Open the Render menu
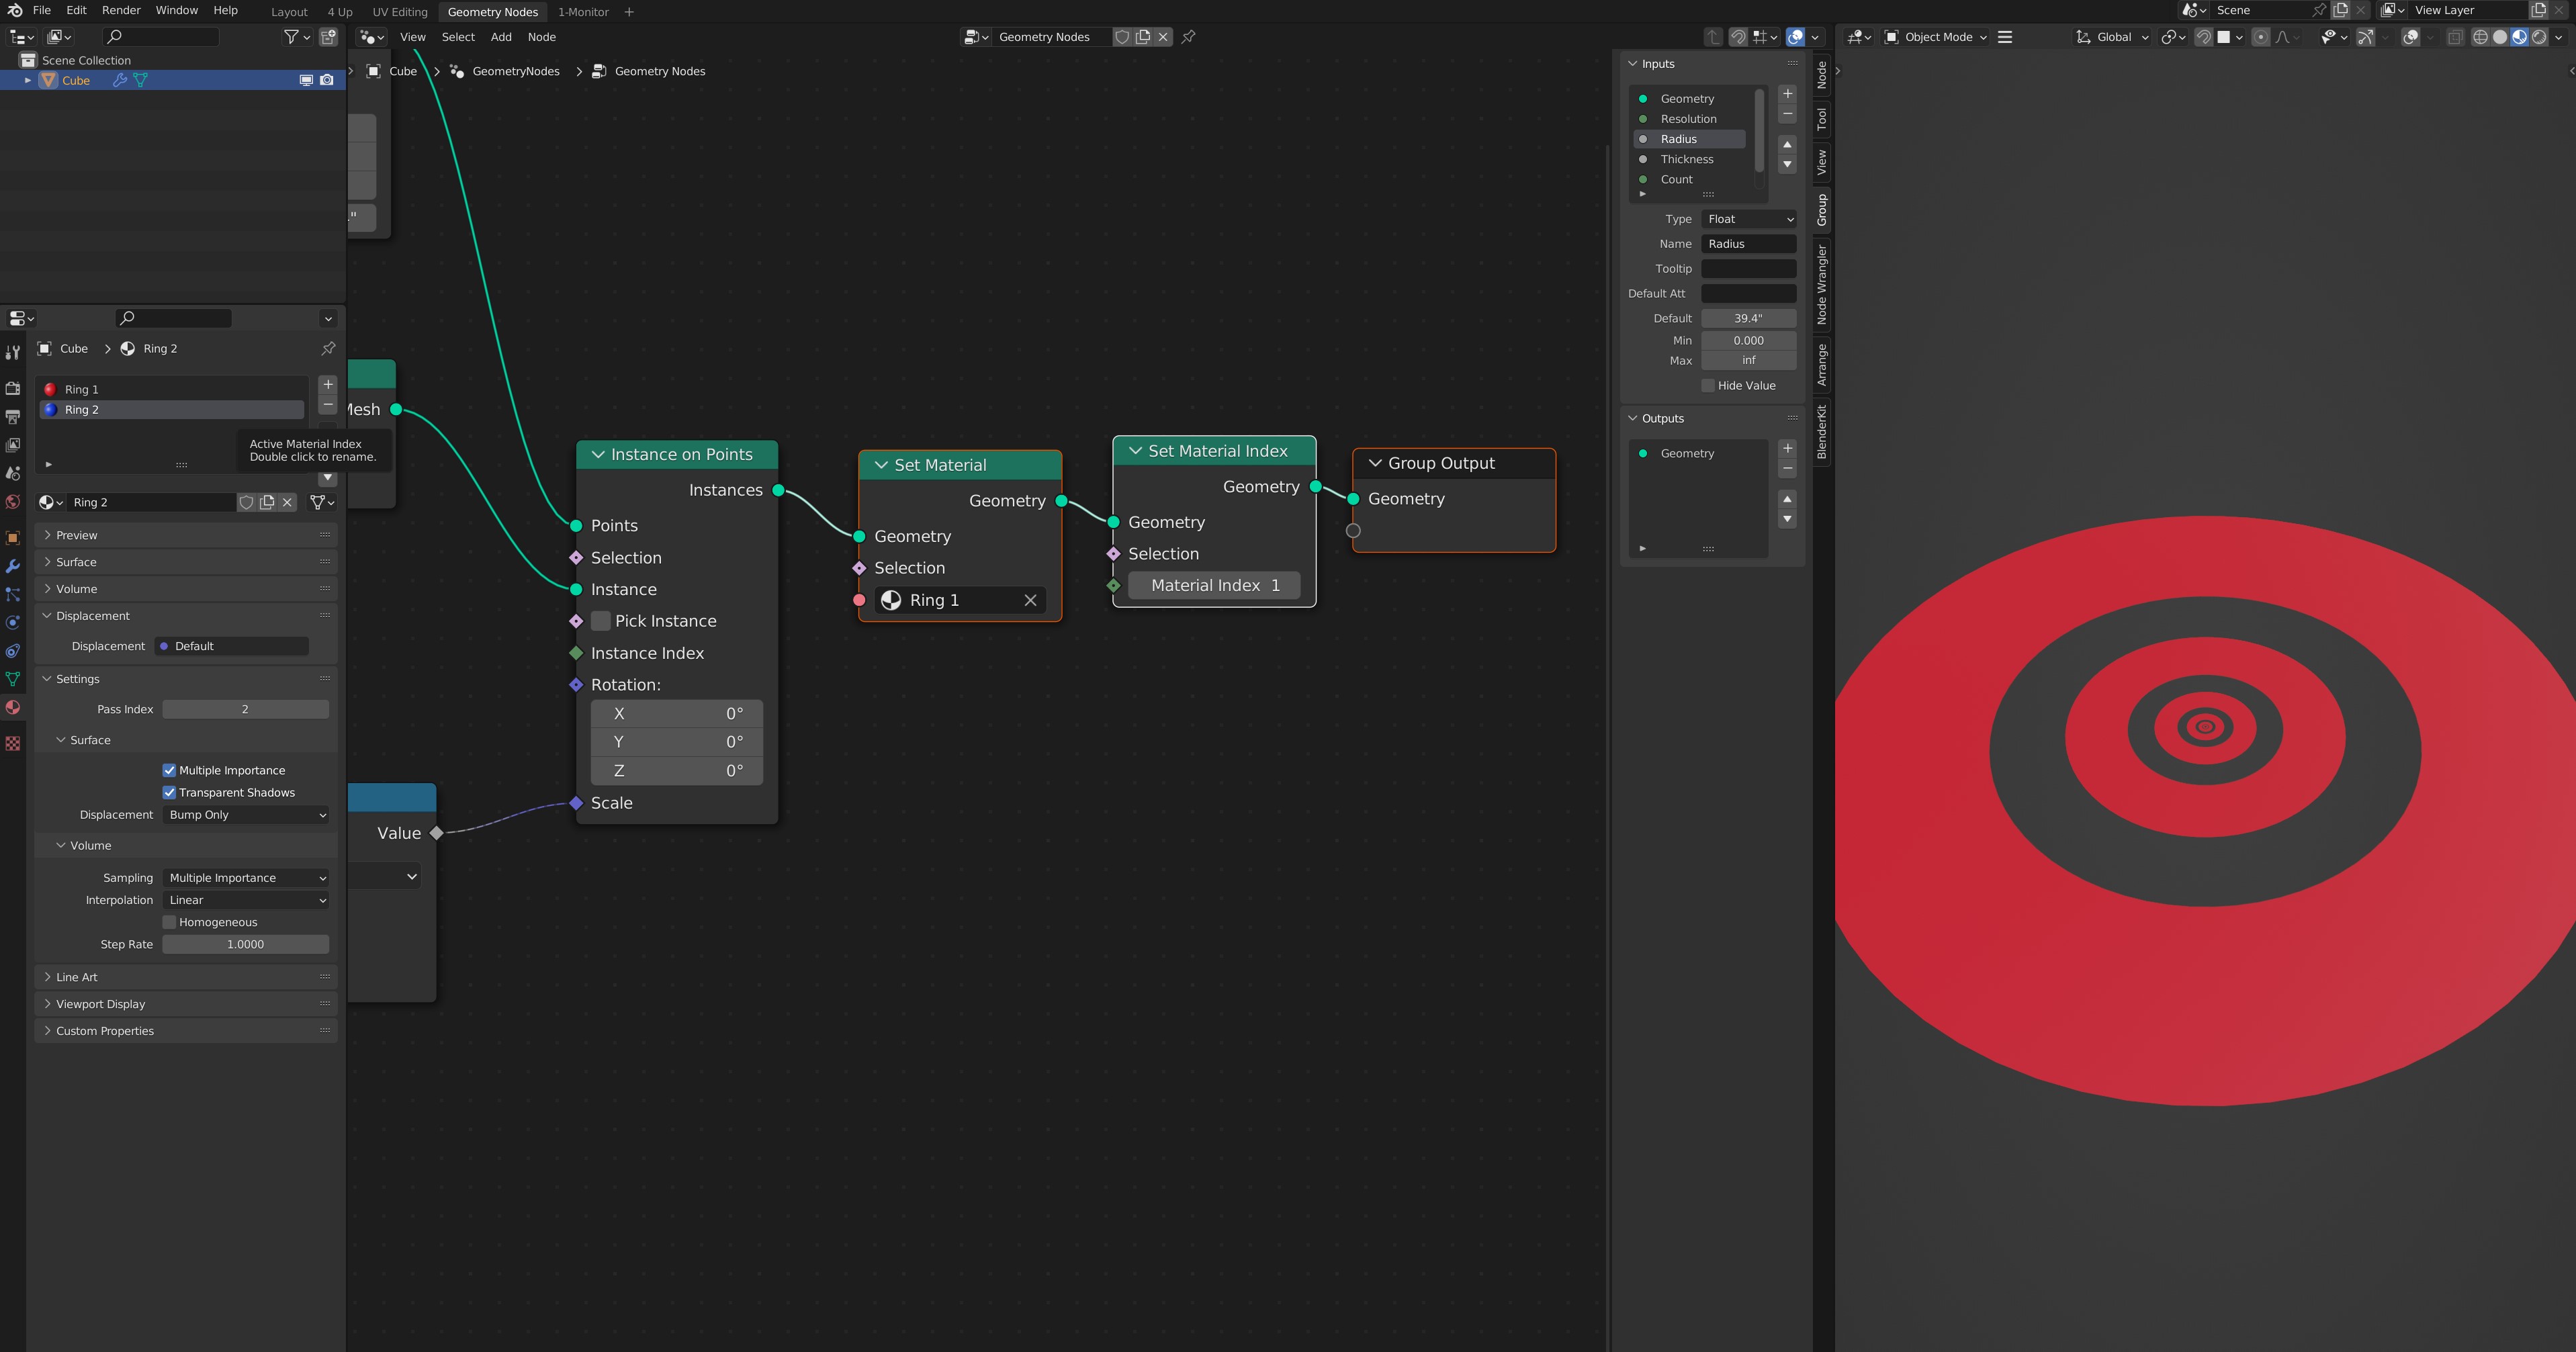Image resolution: width=2576 pixels, height=1352 pixels. pos(121,10)
